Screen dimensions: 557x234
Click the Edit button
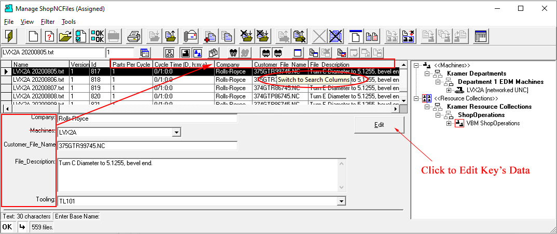coord(379,125)
